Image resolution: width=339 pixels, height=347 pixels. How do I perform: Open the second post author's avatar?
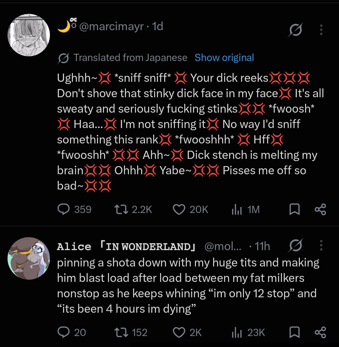[x=29, y=258]
